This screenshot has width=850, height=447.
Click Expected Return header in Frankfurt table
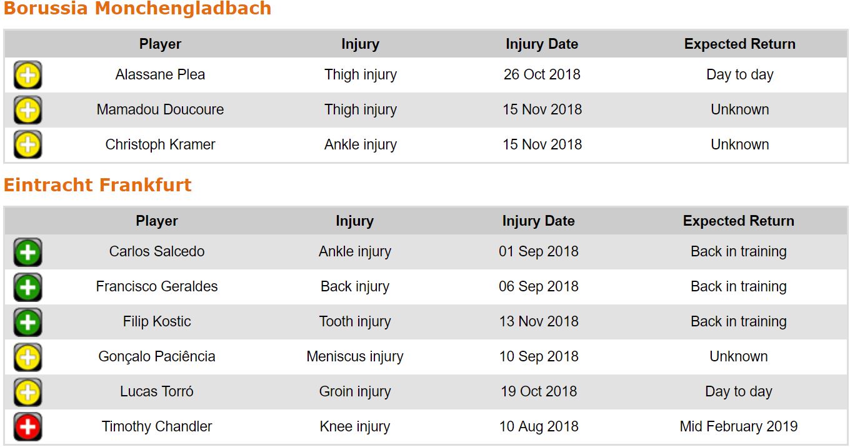pos(738,221)
